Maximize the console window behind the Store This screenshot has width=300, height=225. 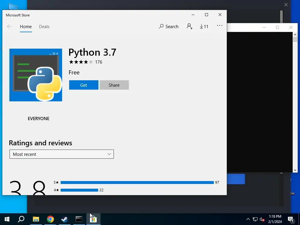tap(277, 27)
